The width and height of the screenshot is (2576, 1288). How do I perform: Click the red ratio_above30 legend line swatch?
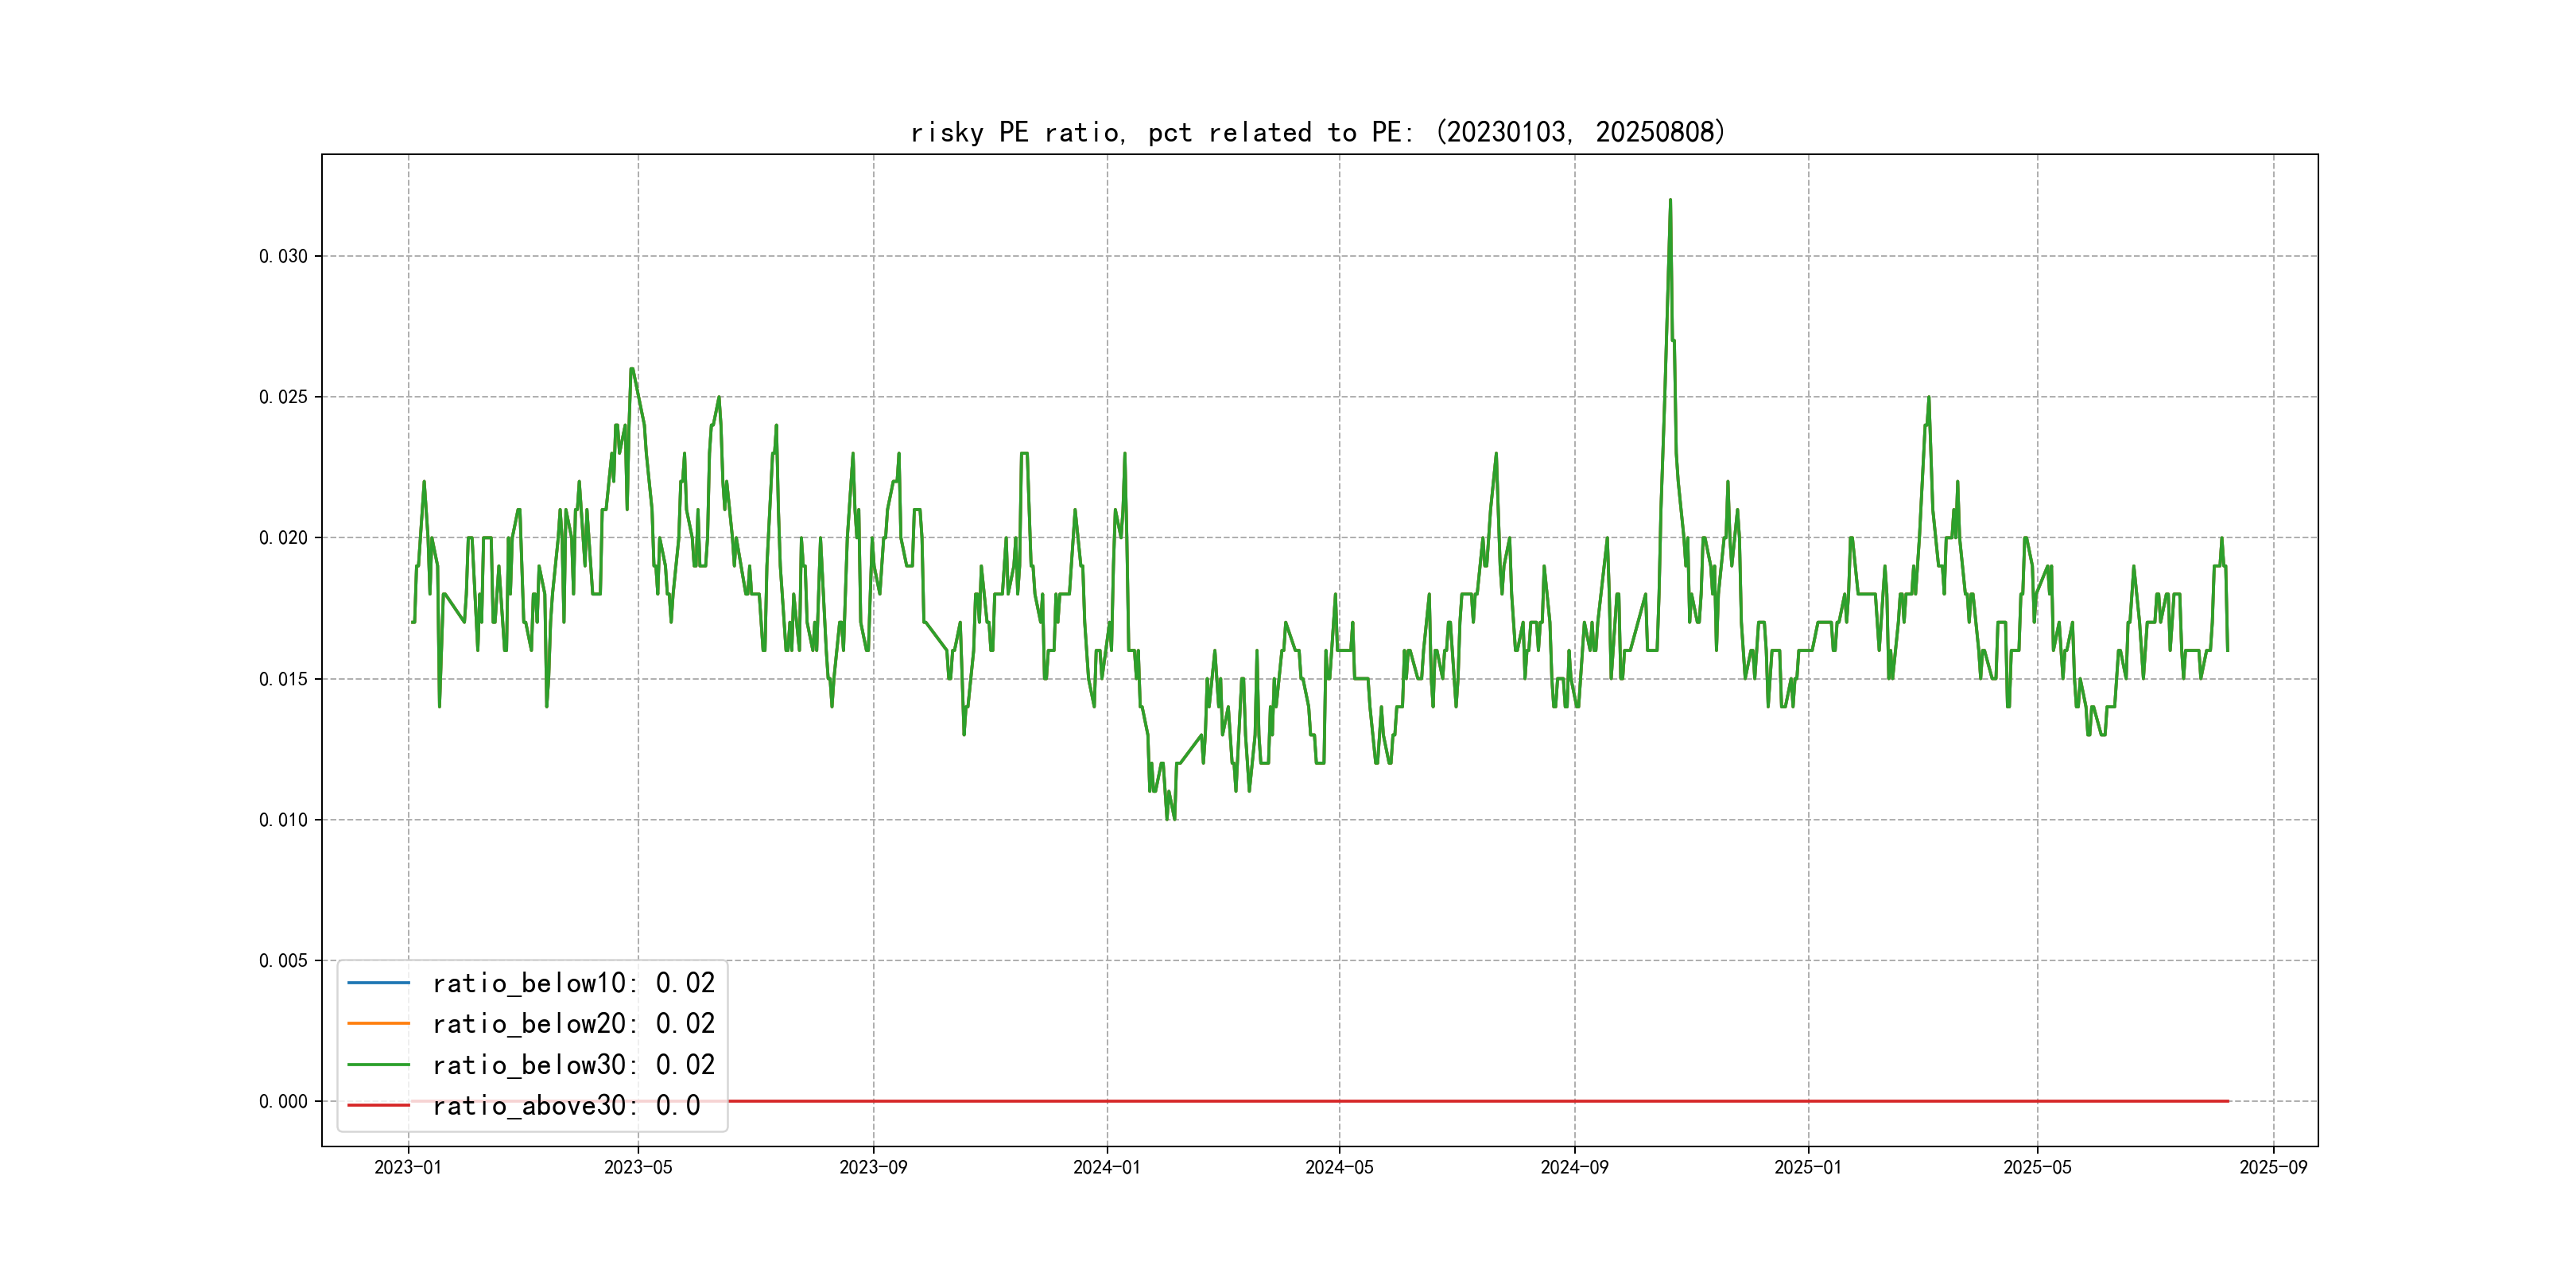(378, 1105)
